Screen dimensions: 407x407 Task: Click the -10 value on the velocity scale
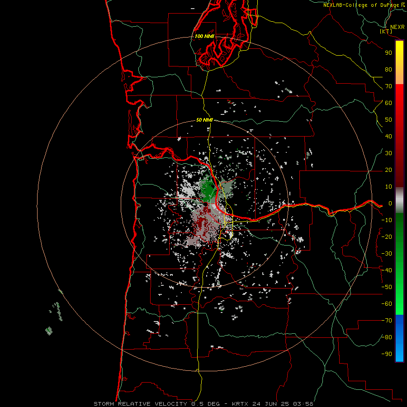coord(387,220)
